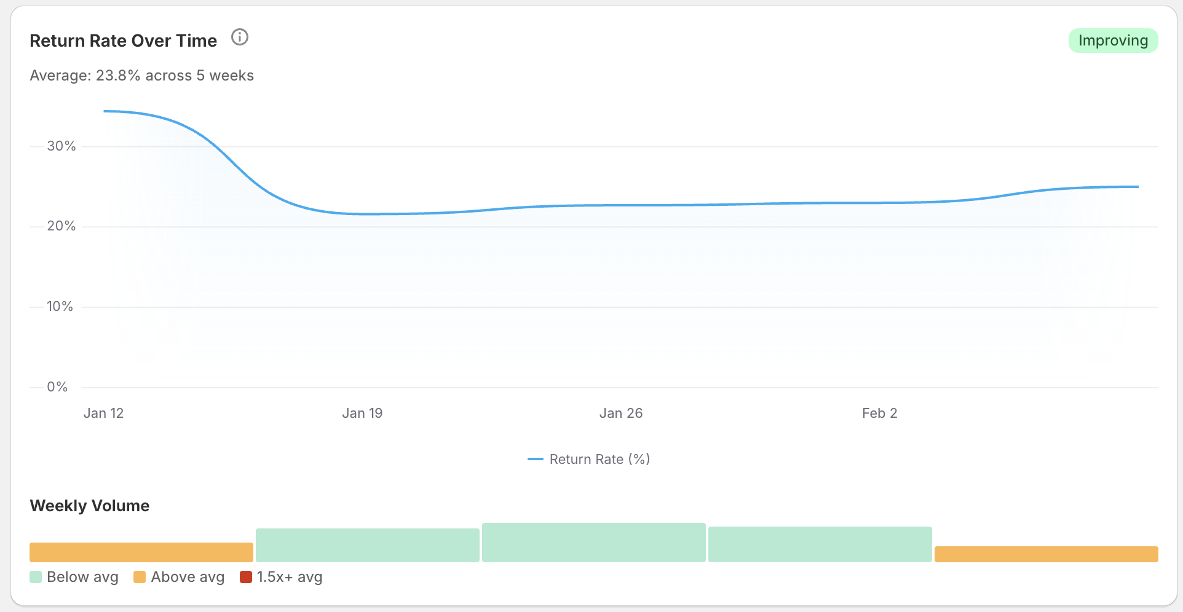The width and height of the screenshot is (1183, 612).
Task: Click the Improving status badge
Action: click(x=1113, y=41)
